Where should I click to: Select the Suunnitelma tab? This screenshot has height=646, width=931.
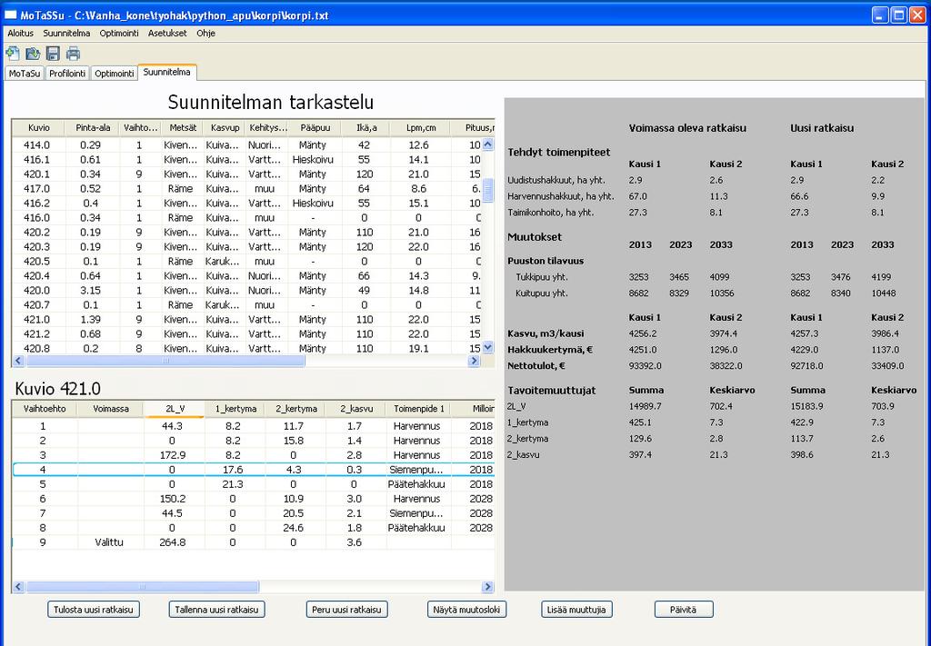[167, 73]
